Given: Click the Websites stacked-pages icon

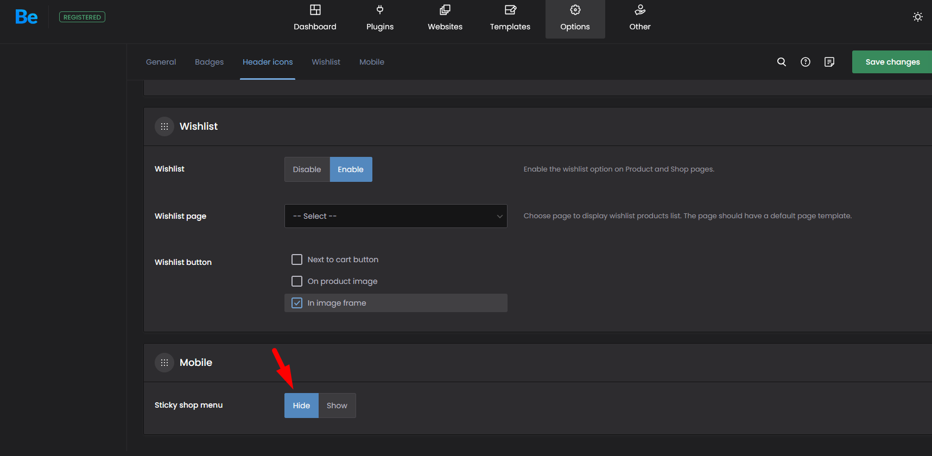Looking at the screenshot, I should click(445, 10).
